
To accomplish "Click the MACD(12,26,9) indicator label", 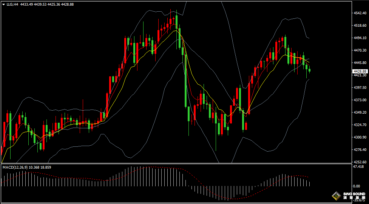I will pos(15,167).
